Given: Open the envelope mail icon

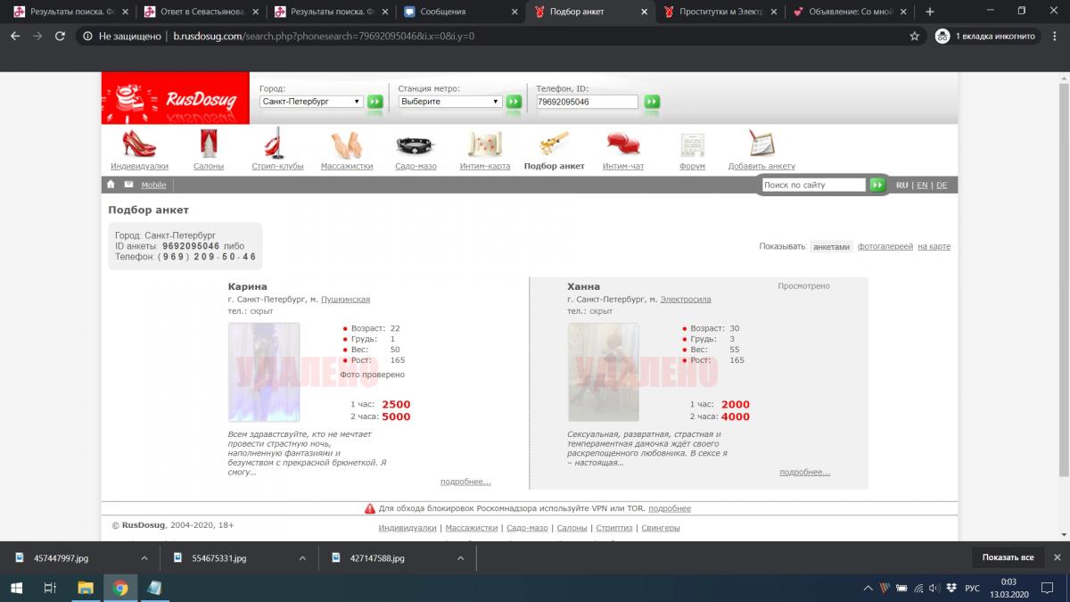Looking at the screenshot, I should (128, 185).
